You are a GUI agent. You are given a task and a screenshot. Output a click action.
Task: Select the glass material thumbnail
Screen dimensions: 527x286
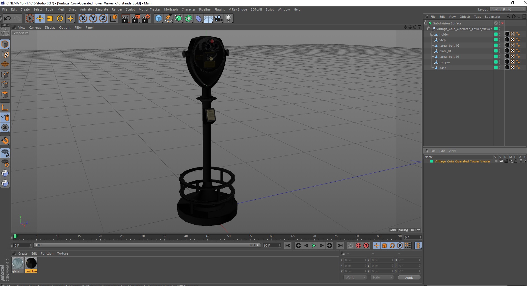[x=17, y=265]
